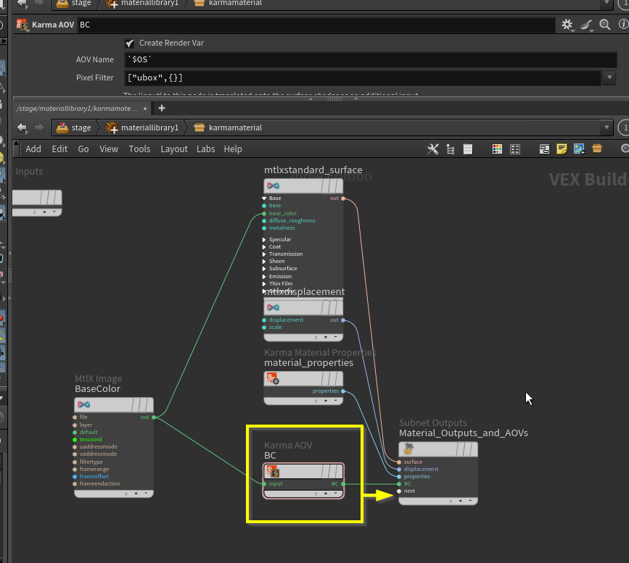
Task: Click the mtlxdisplacement node icon
Action: click(274, 308)
